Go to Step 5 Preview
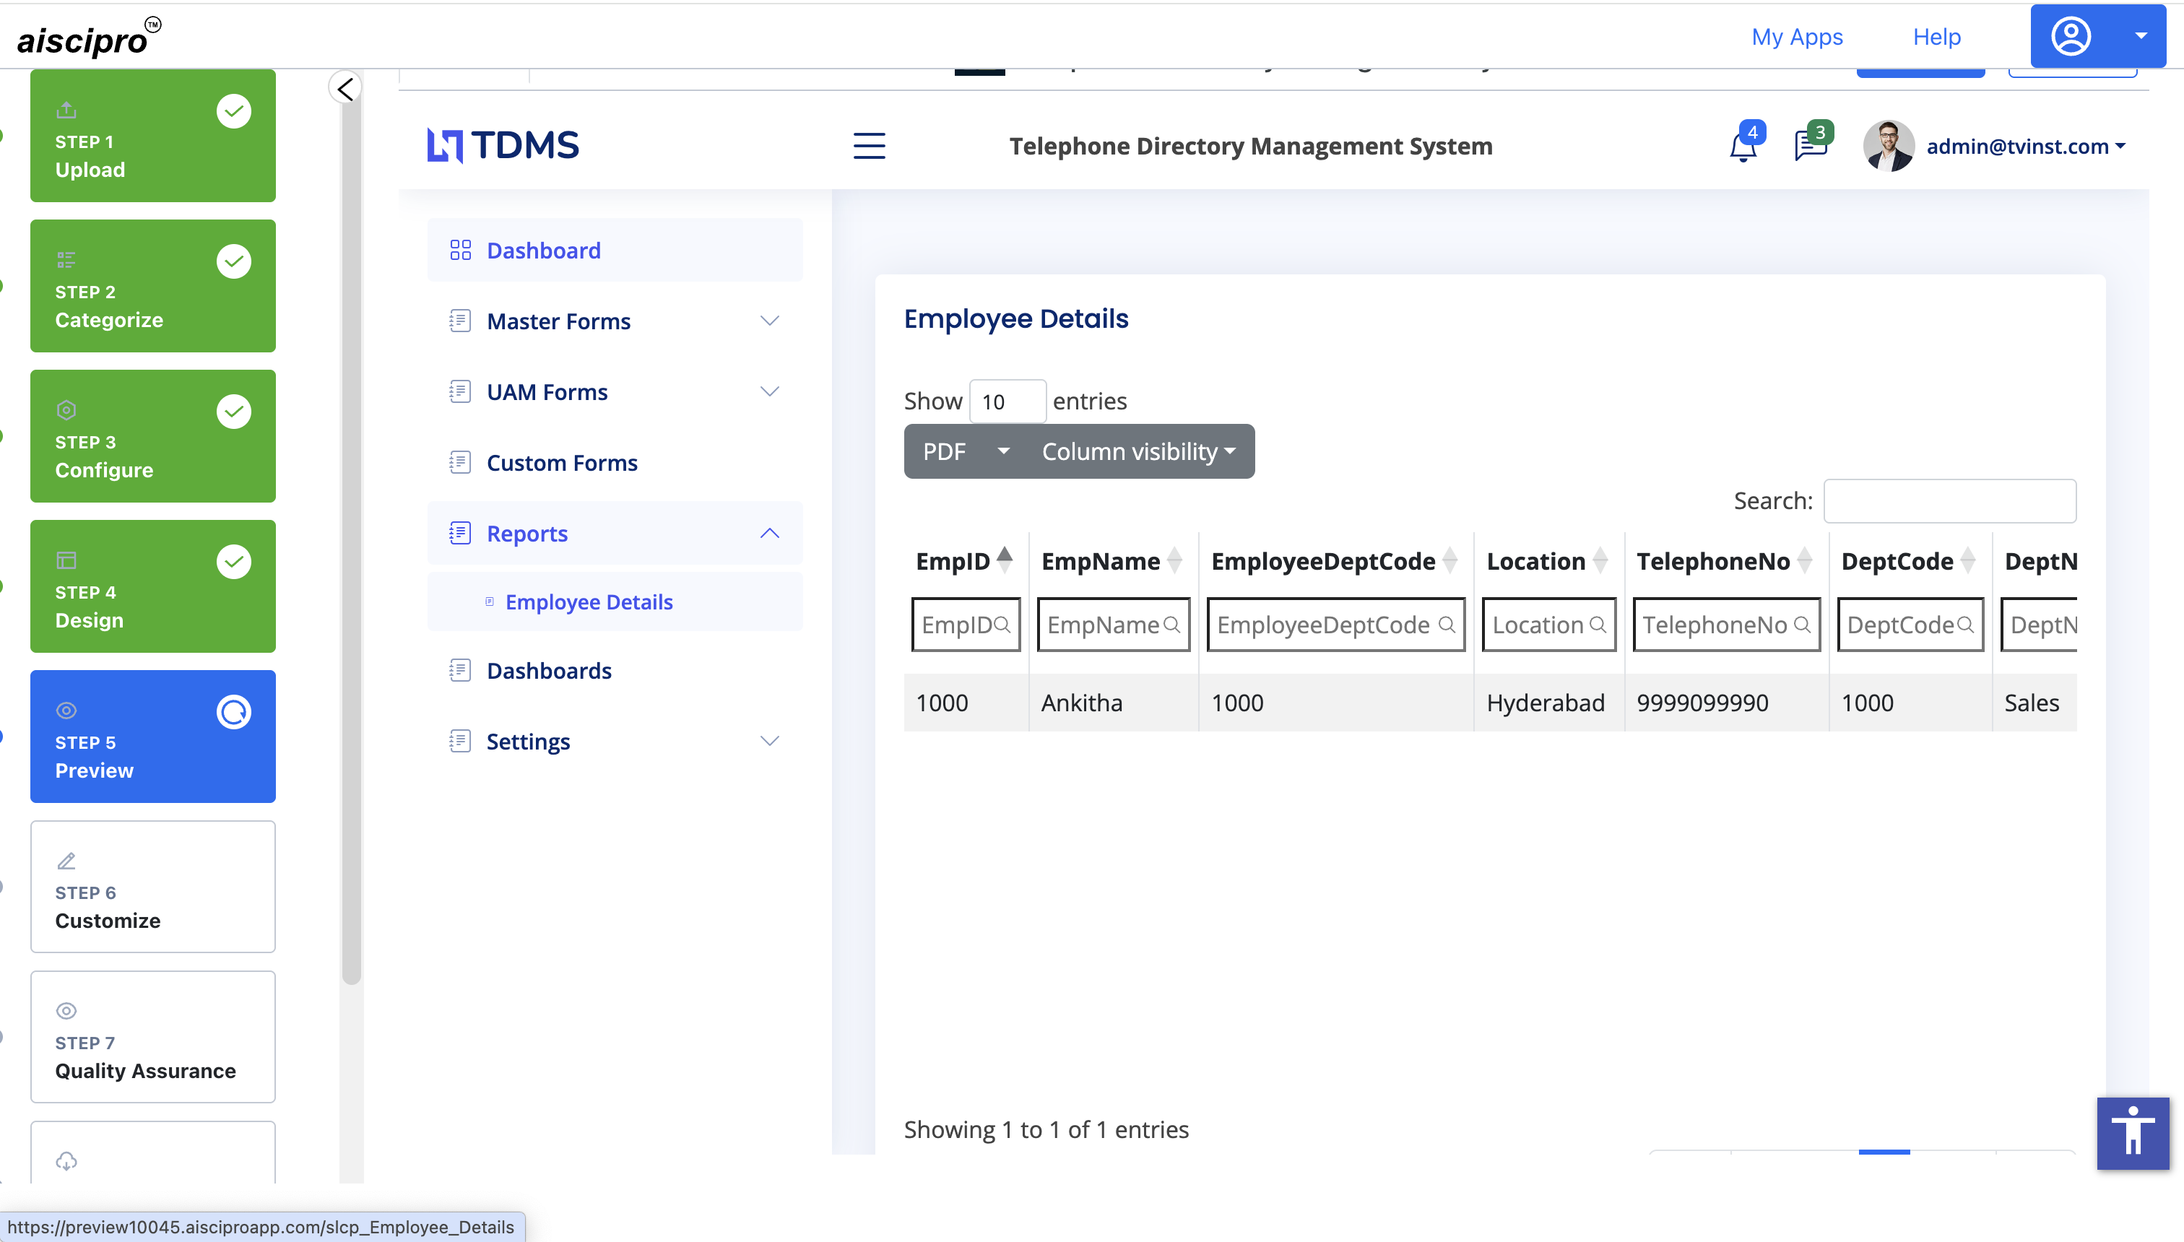The width and height of the screenshot is (2184, 1242). pos(152,736)
